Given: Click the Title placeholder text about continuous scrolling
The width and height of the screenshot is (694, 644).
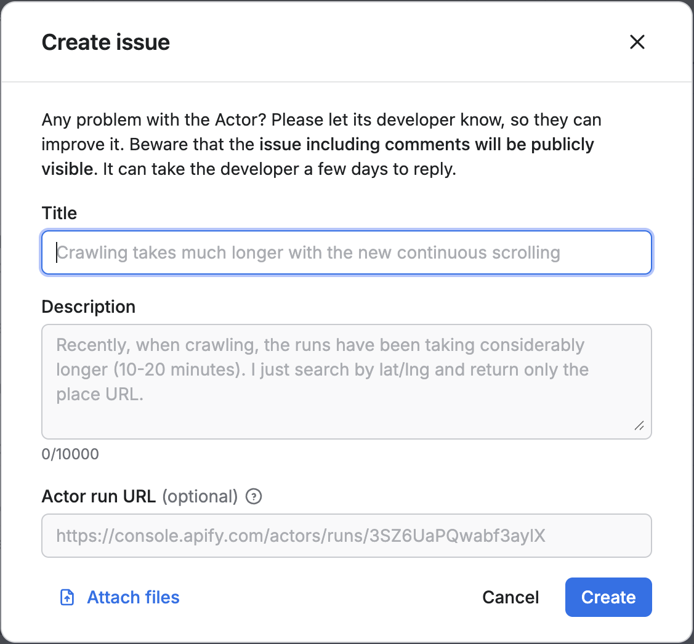Looking at the screenshot, I should [x=308, y=252].
